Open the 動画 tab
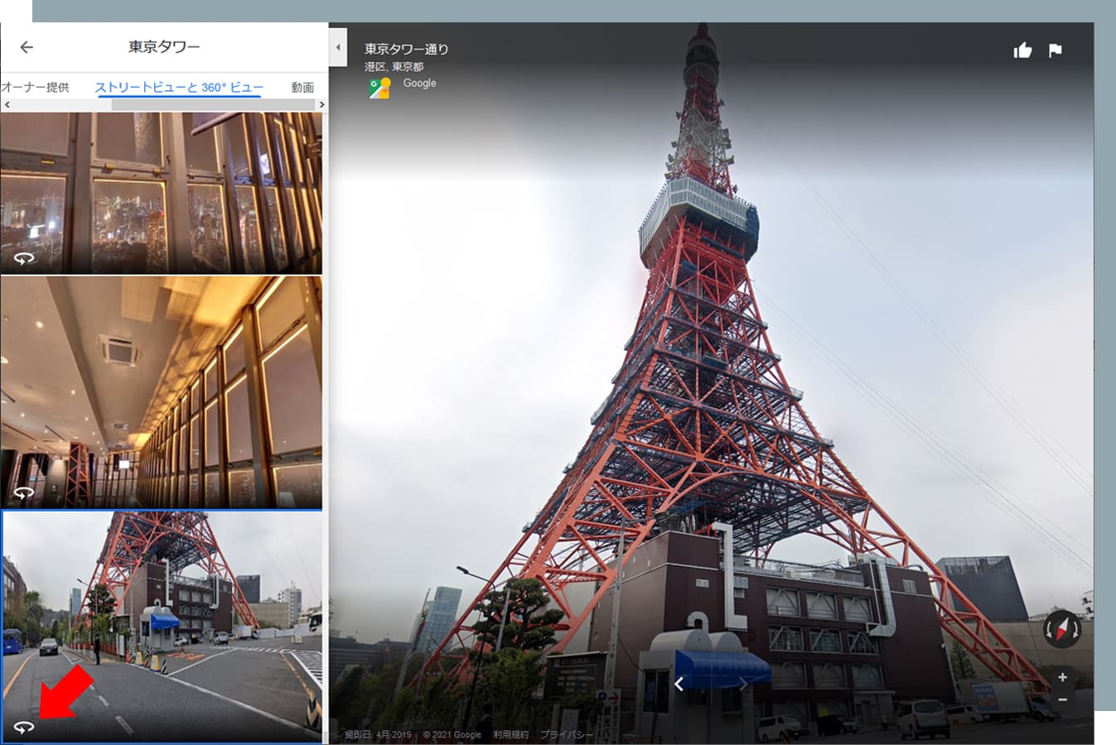Screen dimensions: 1116x745 tap(302, 87)
